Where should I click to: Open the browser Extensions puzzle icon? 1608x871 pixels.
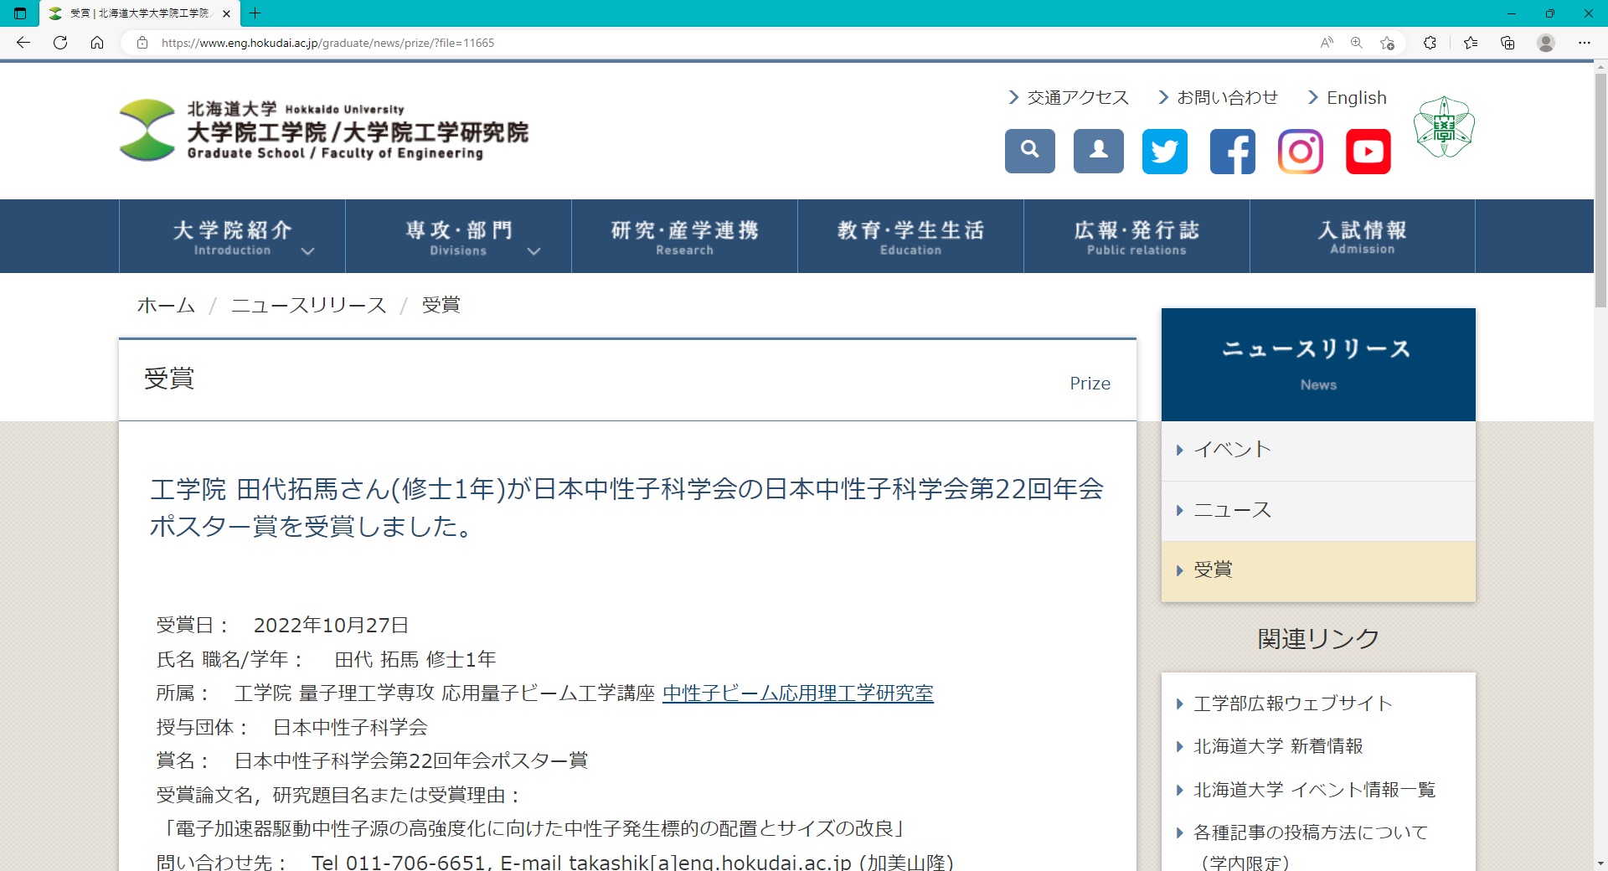(x=1430, y=43)
